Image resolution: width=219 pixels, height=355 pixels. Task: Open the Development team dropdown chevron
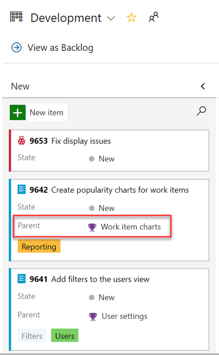[111, 18]
